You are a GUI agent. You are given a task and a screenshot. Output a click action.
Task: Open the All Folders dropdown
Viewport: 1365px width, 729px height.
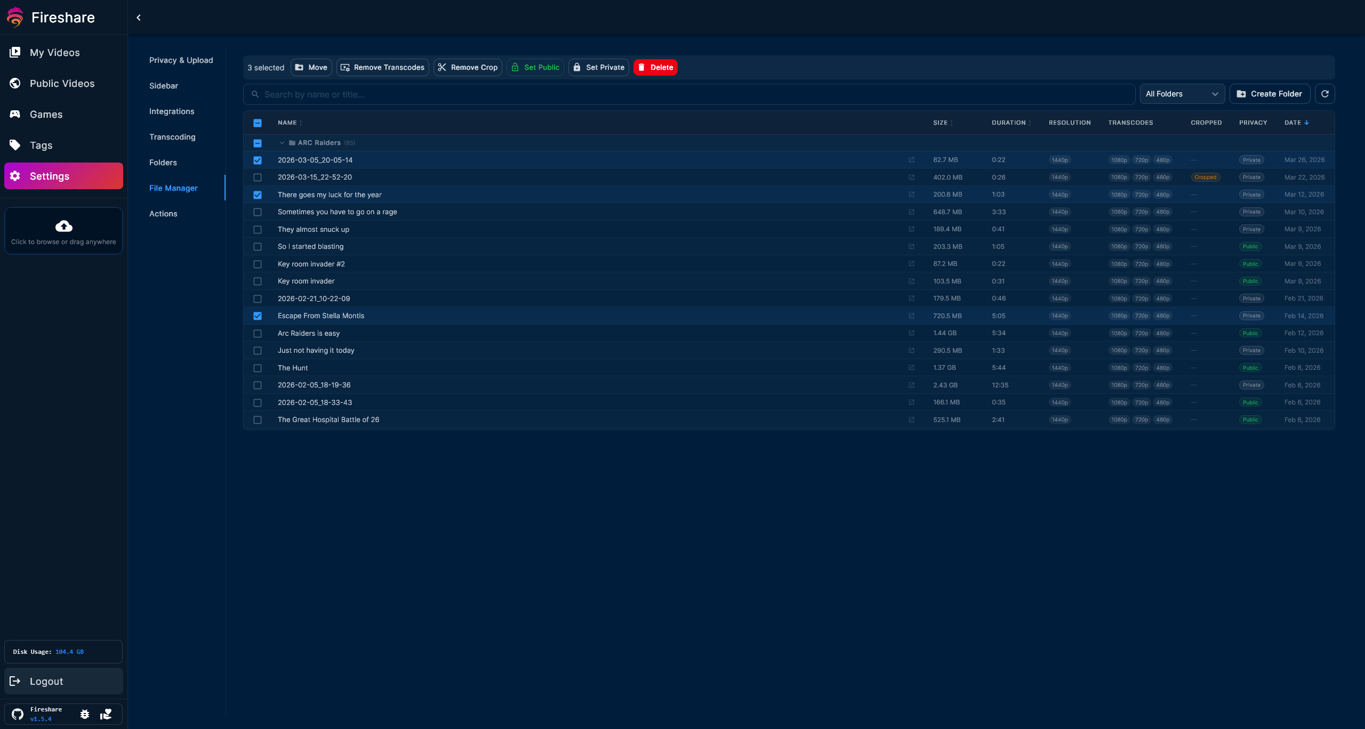coord(1182,94)
